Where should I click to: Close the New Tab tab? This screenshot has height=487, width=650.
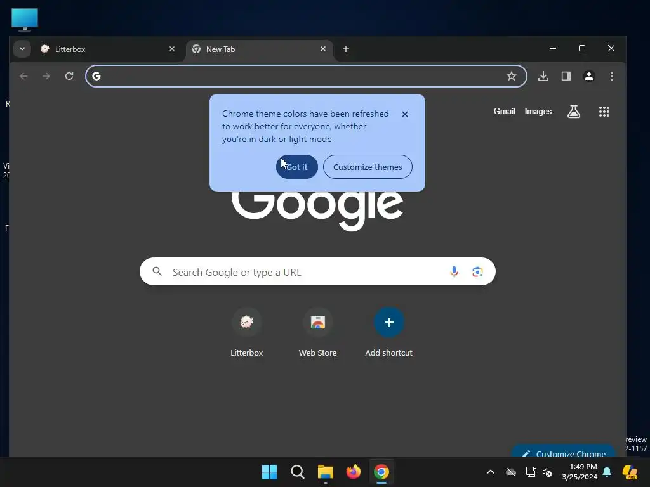click(323, 49)
